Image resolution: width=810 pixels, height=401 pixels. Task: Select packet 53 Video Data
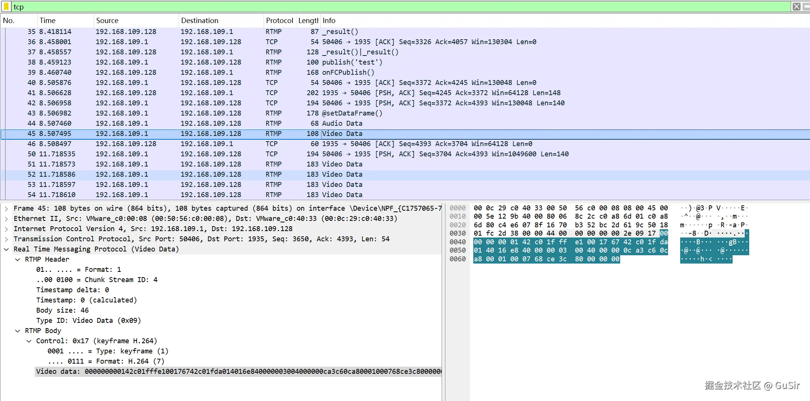point(405,185)
